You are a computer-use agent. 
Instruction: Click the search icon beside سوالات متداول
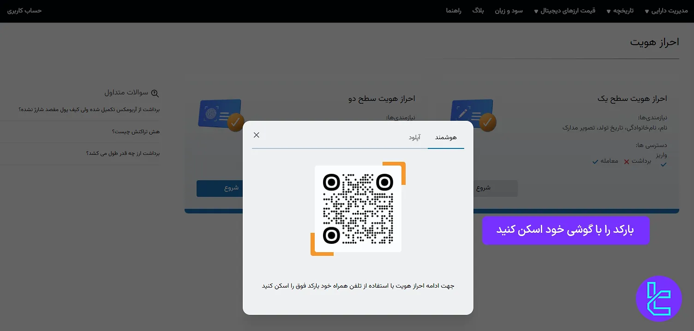(155, 93)
